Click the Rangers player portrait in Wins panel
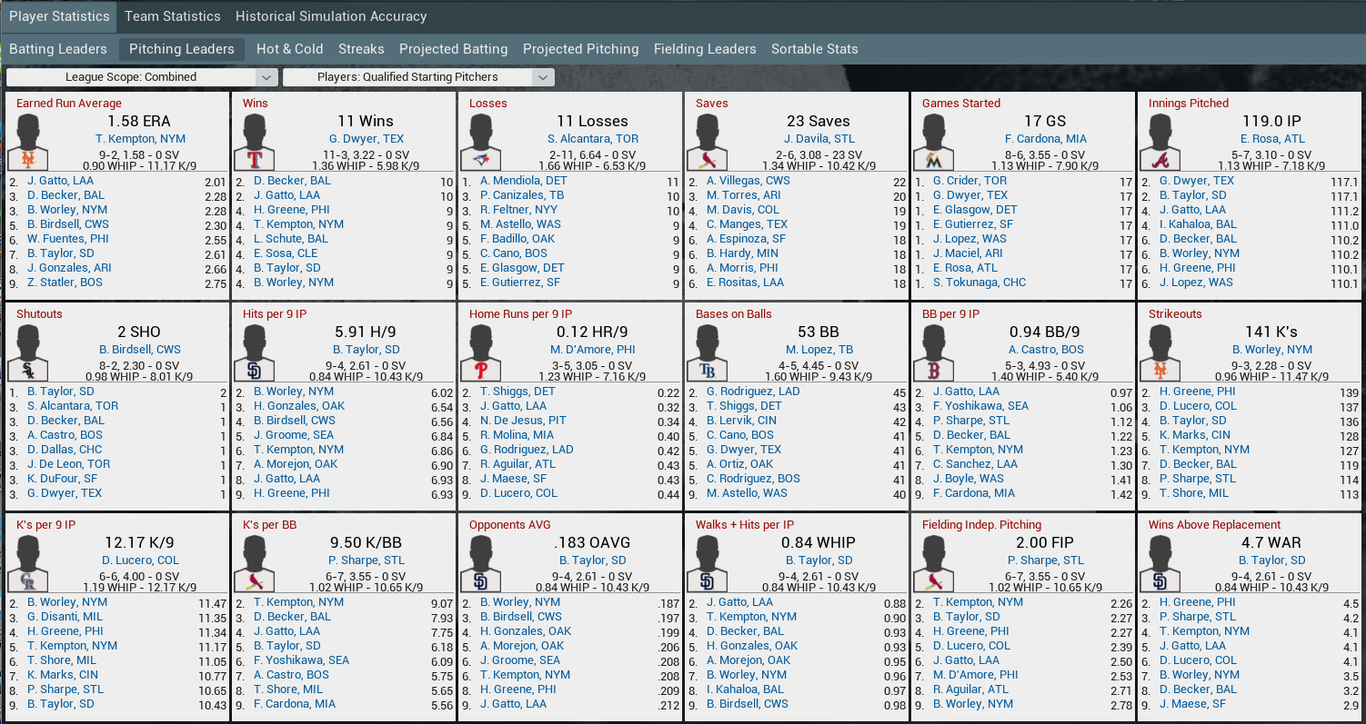Image resolution: width=1366 pixels, height=724 pixels. (x=259, y=143)
